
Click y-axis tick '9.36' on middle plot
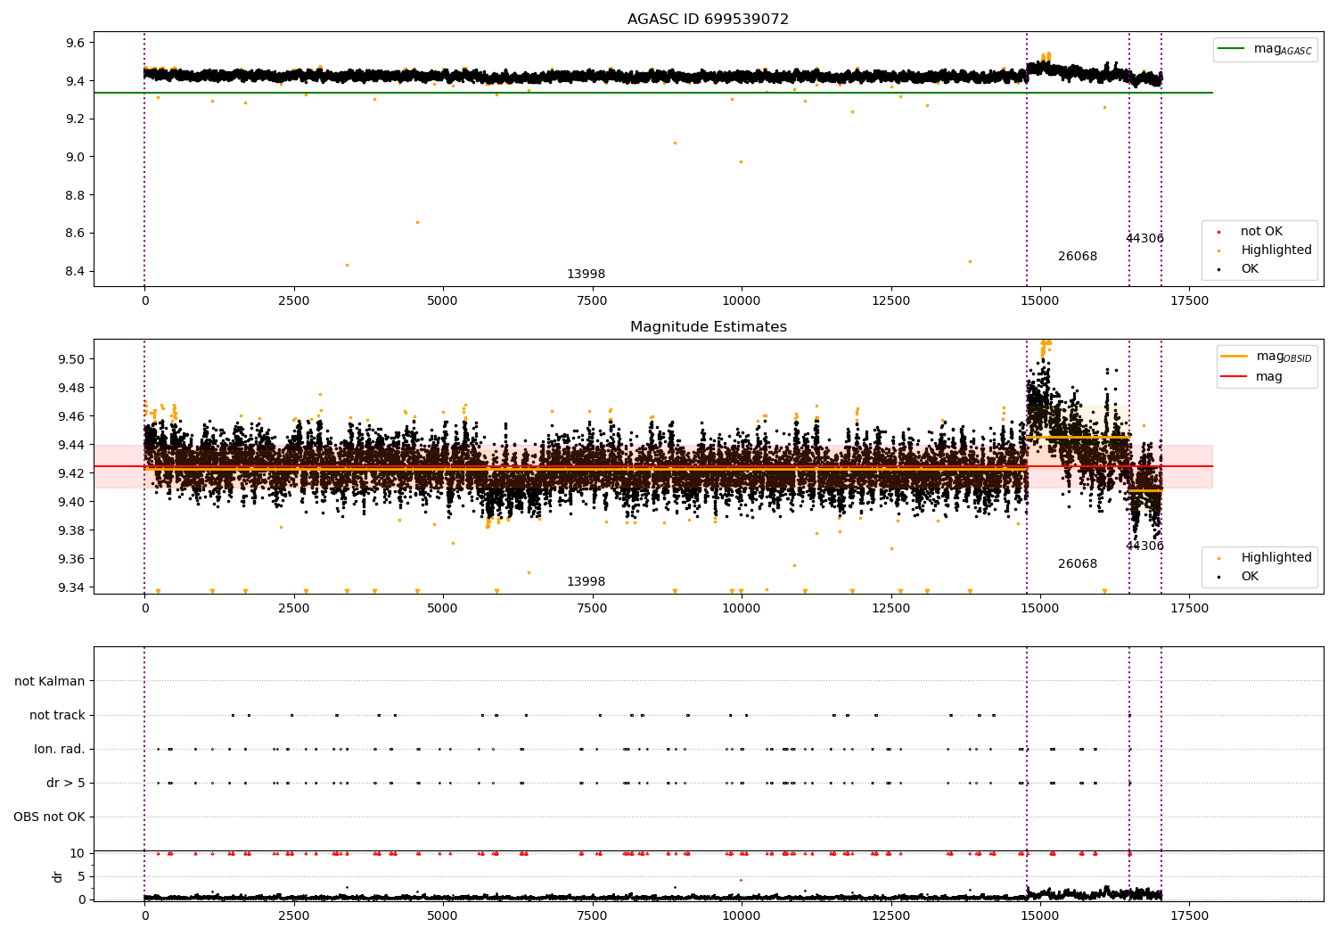(x=71, y=559)
